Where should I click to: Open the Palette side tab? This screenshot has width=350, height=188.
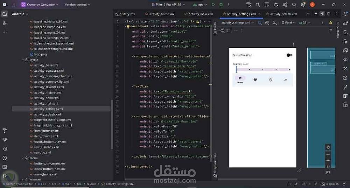tap(215, 28)
